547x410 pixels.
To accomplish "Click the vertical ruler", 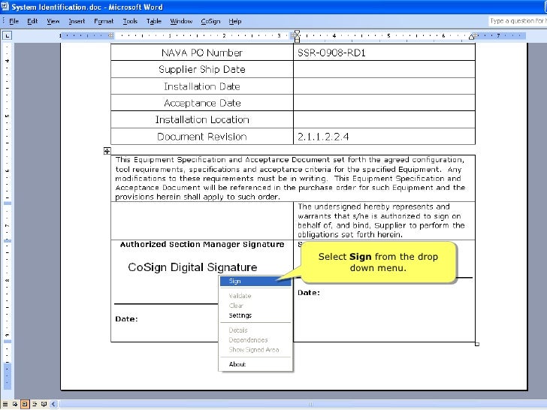I will 7,216.
